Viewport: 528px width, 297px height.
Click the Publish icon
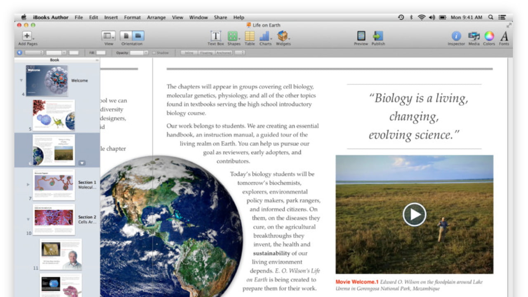tap(378, 36)
